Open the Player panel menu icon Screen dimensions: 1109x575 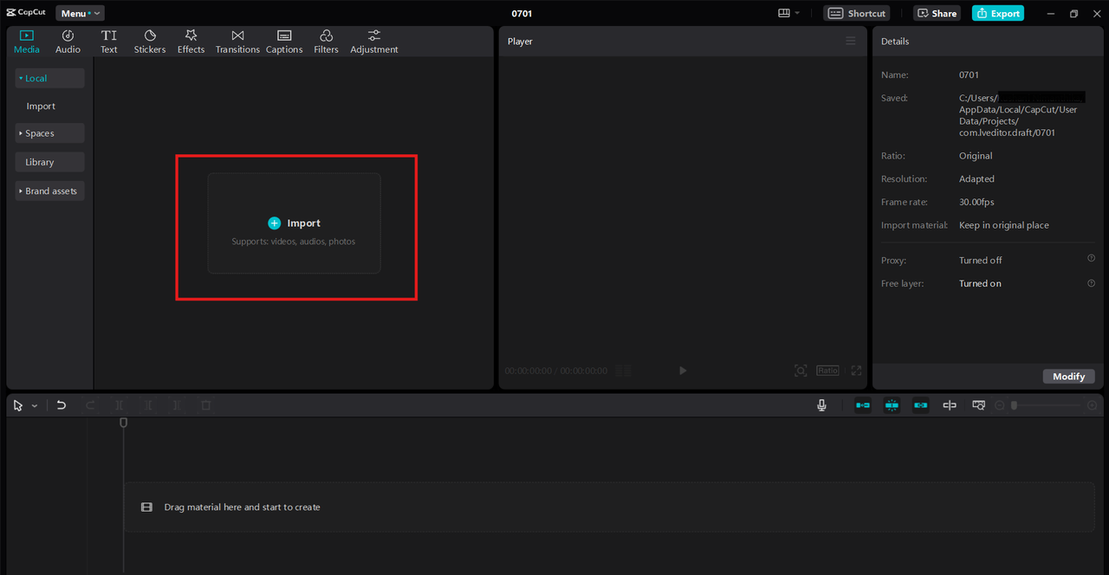tap(851, 41)
